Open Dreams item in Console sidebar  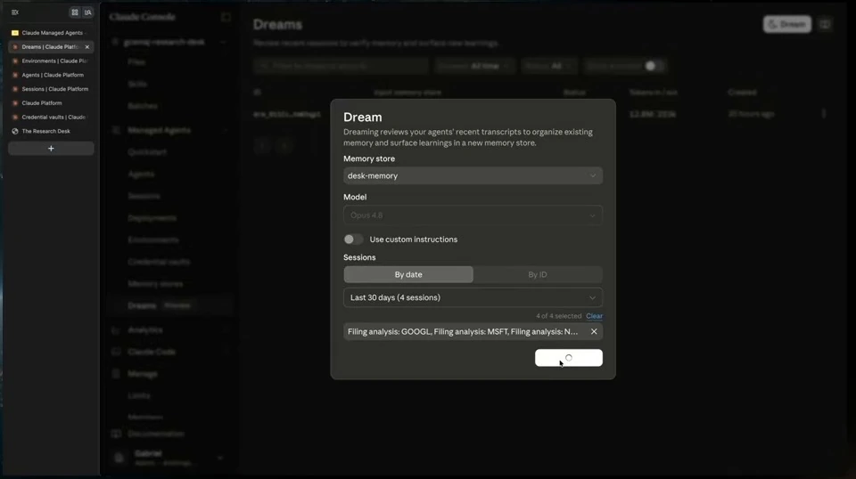142,305
